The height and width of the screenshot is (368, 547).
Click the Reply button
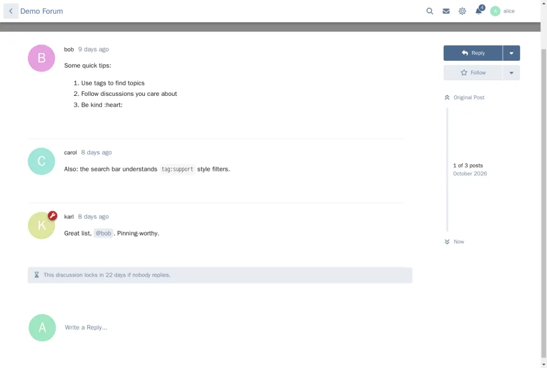(473, 53)
